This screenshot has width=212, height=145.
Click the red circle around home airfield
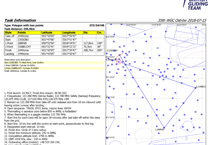[x=118, y=61]
